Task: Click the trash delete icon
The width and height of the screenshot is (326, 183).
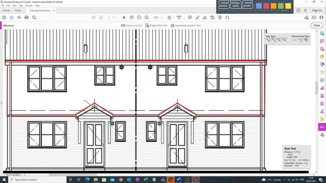Action: 220,18
